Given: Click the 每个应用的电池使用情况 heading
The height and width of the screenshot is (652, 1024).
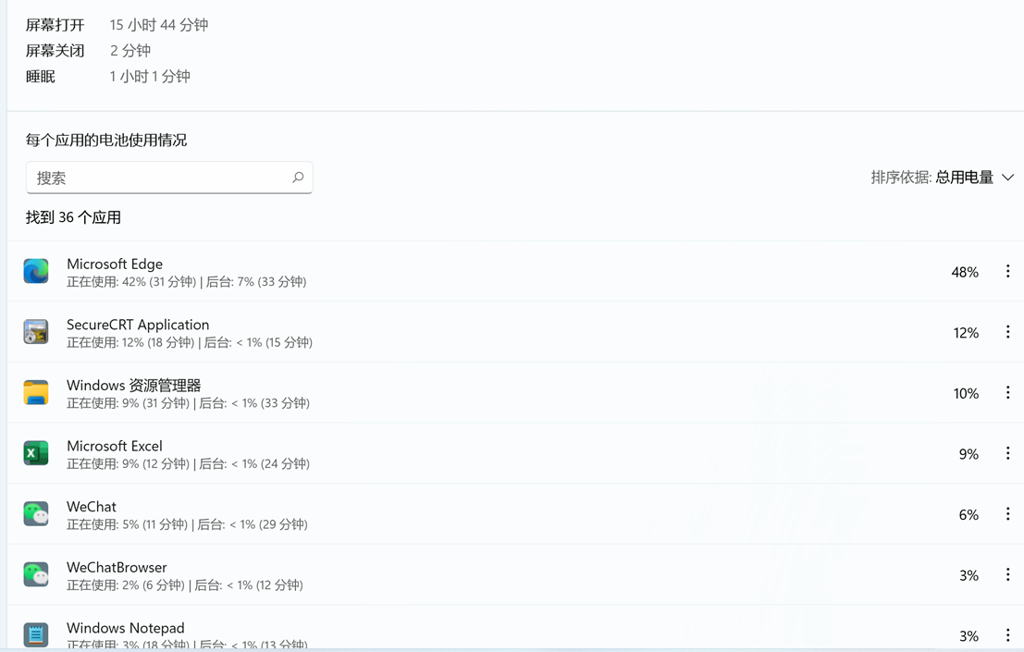Looking at the screenshot, I should pos(106,141).
